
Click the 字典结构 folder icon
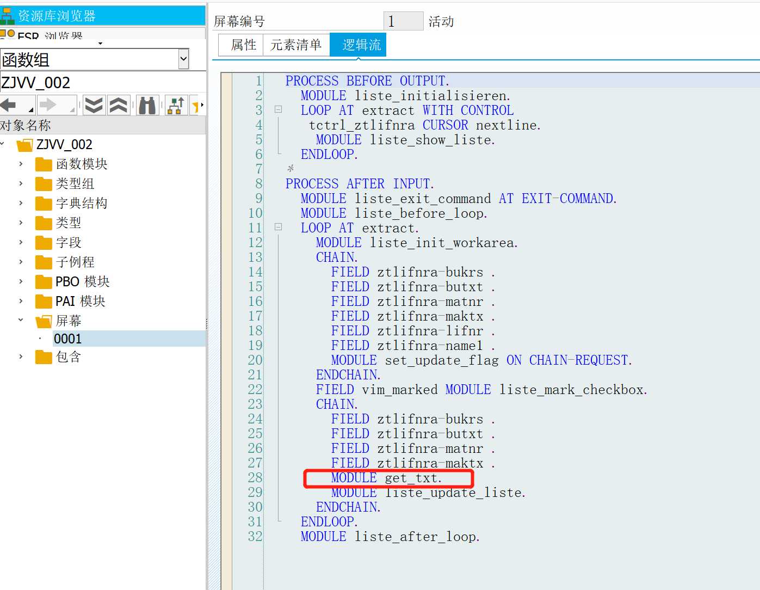[x=44, y=204]
